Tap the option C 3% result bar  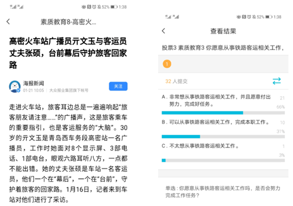click(223, 160)
